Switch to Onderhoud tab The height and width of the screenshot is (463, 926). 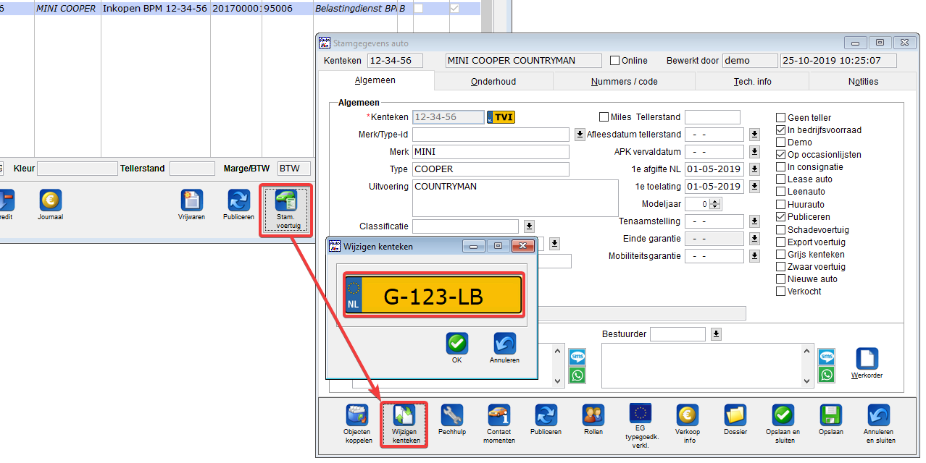click(x=493, y=82)
